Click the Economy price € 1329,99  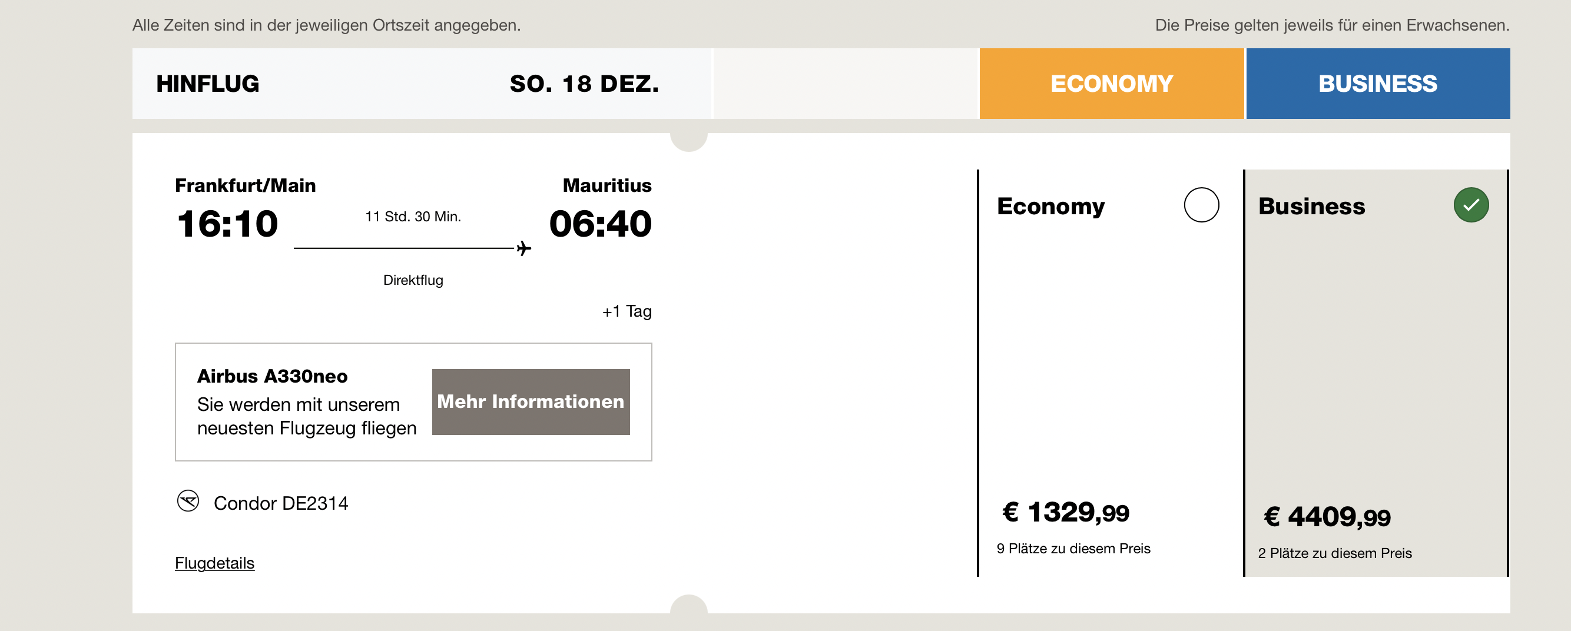point(1065,512)
